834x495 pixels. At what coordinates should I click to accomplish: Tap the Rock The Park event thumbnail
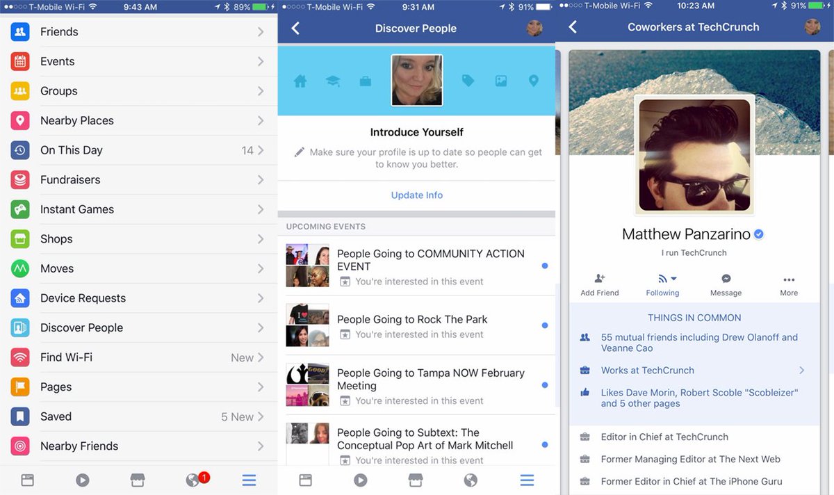(x=307, y=325)
